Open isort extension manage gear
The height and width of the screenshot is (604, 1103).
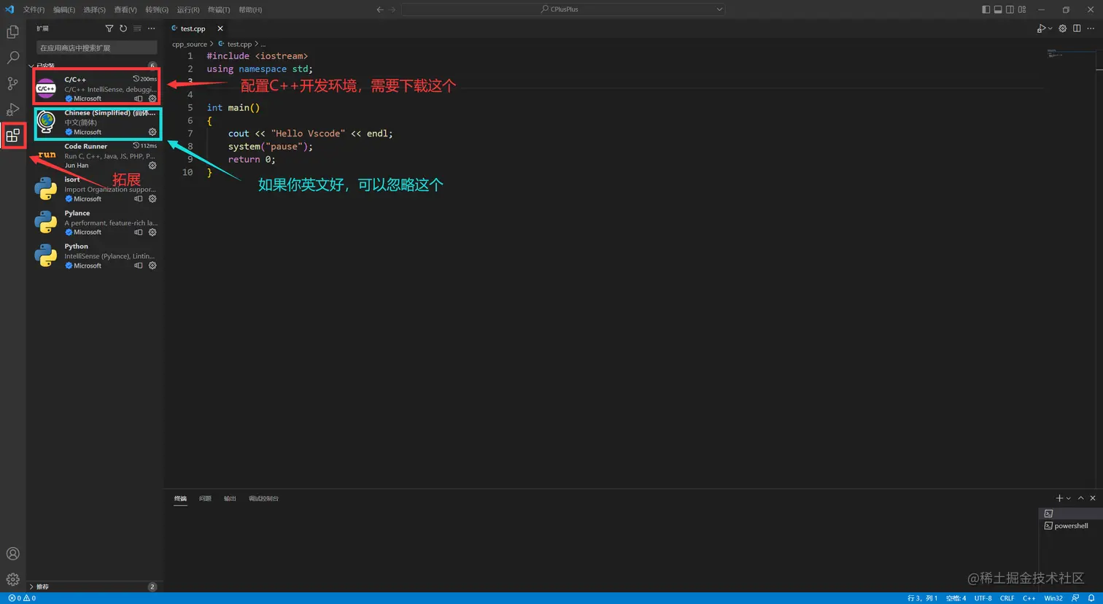pos(152,198)
